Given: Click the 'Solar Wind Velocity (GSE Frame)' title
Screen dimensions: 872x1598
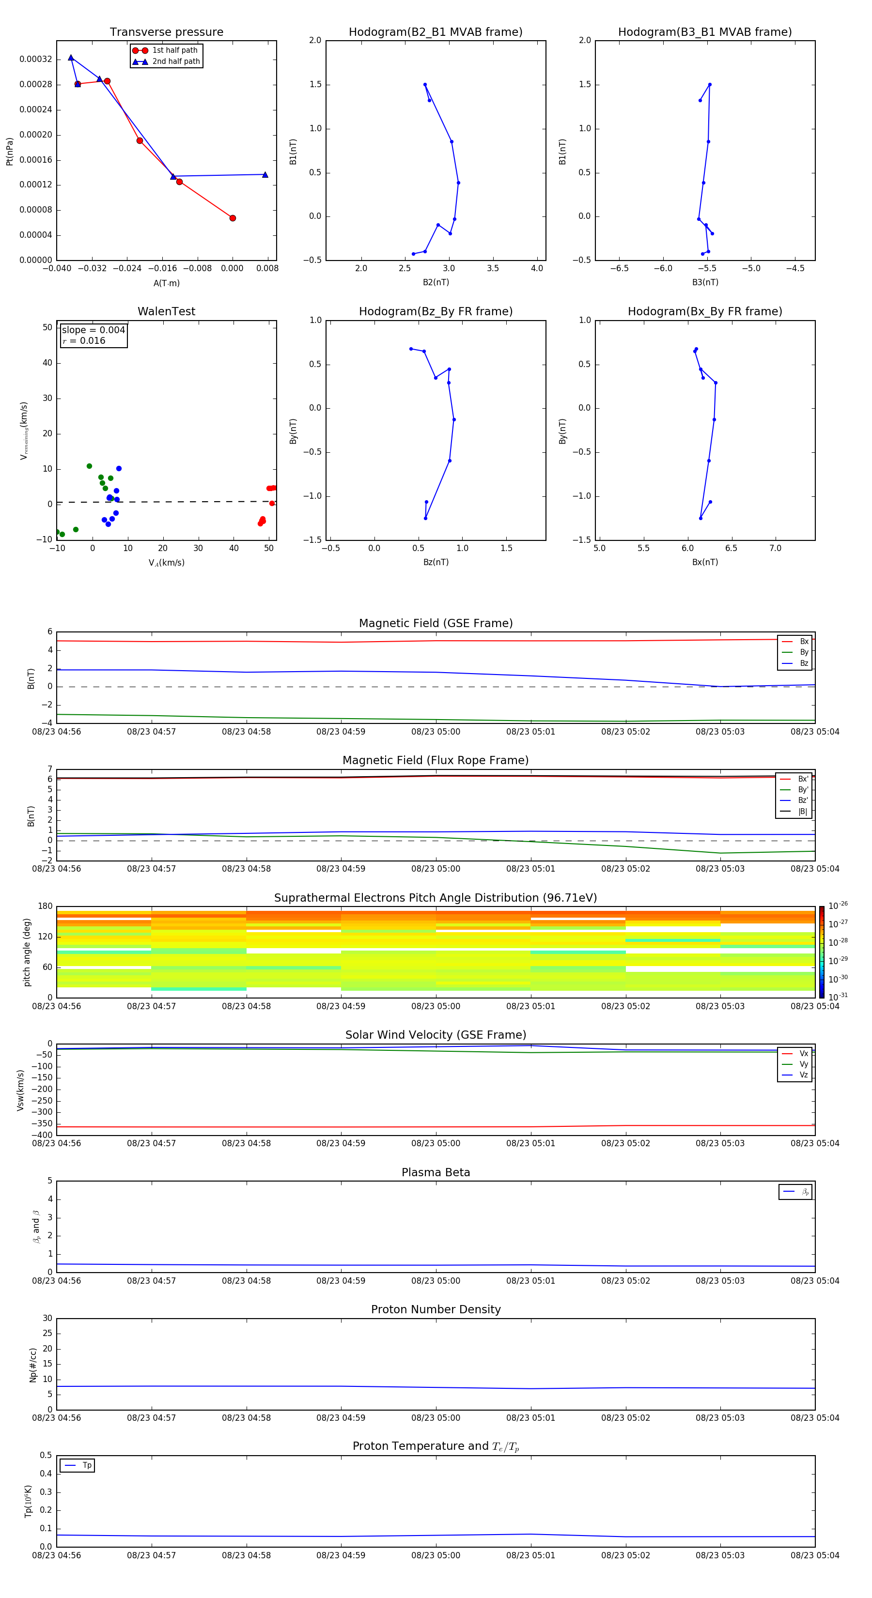Looking at the screenshot, I should [x=436, y=1035].
